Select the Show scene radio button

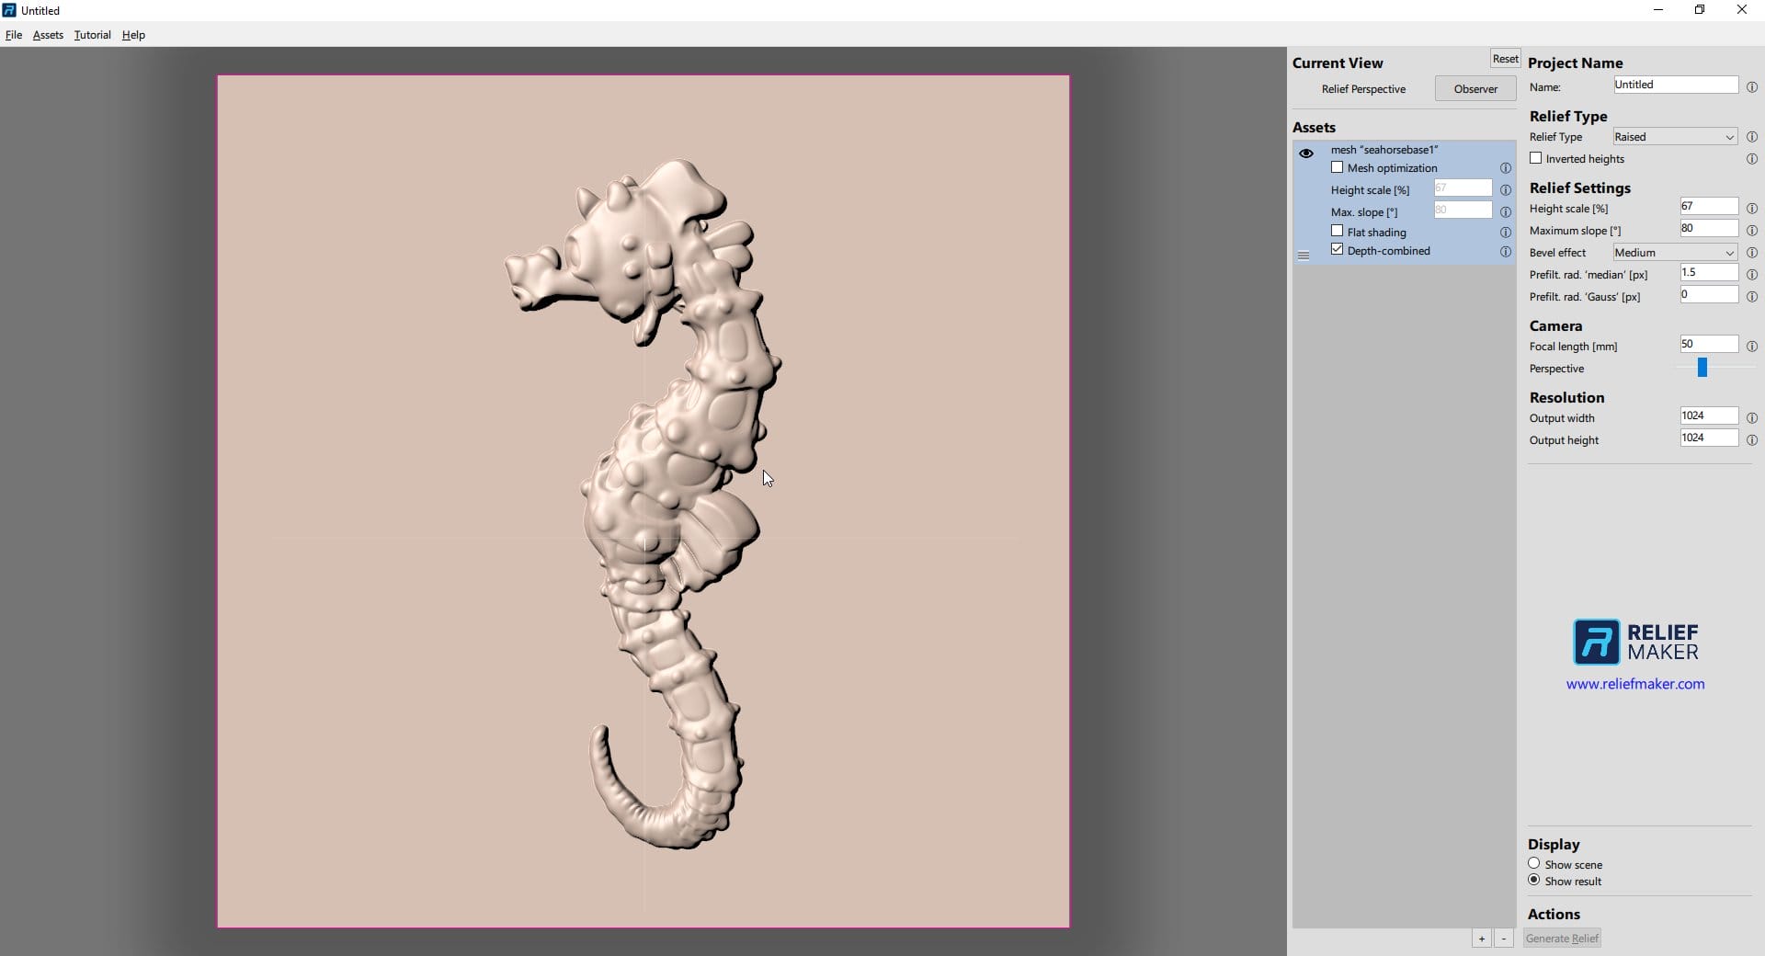1533,863
